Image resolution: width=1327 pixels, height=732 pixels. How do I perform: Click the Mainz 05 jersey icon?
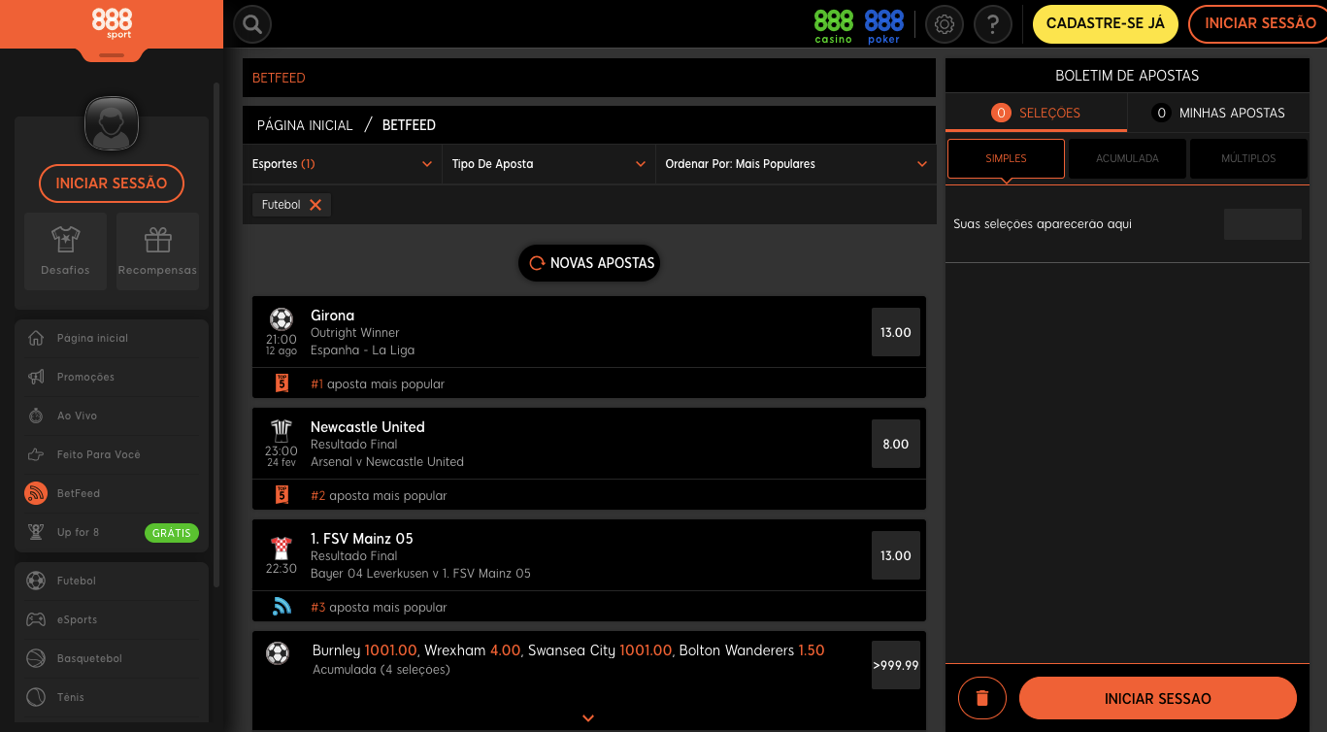click(x=281, y=548)
